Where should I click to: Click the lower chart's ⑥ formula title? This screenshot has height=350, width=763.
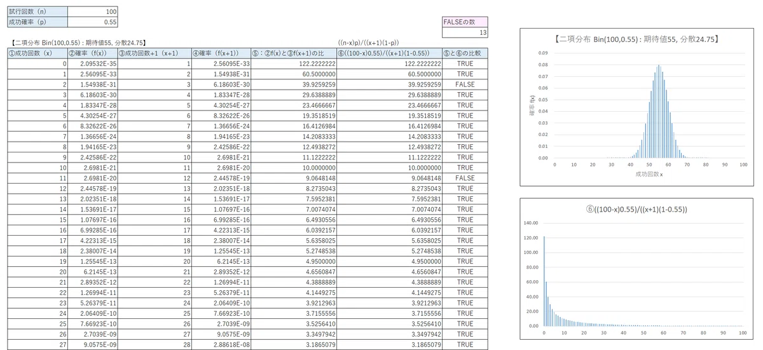pos(636,210)
